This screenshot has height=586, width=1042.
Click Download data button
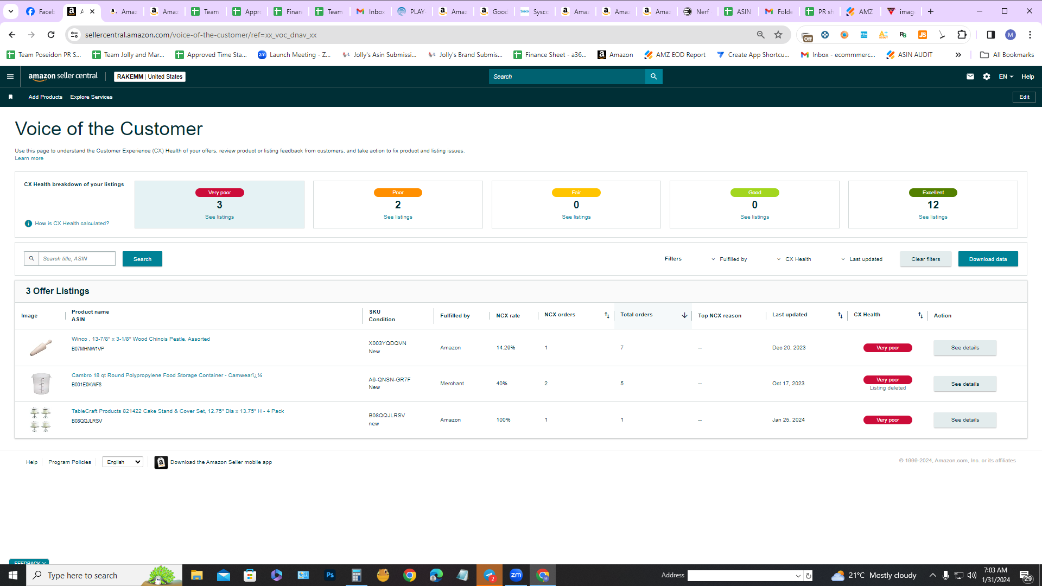pos(988,259)
